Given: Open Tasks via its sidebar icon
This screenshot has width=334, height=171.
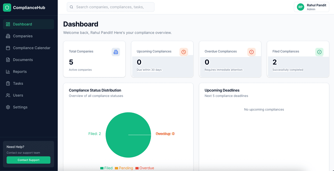Looking at the screenshot, I should pyautogui.click(x=8, y=83).
